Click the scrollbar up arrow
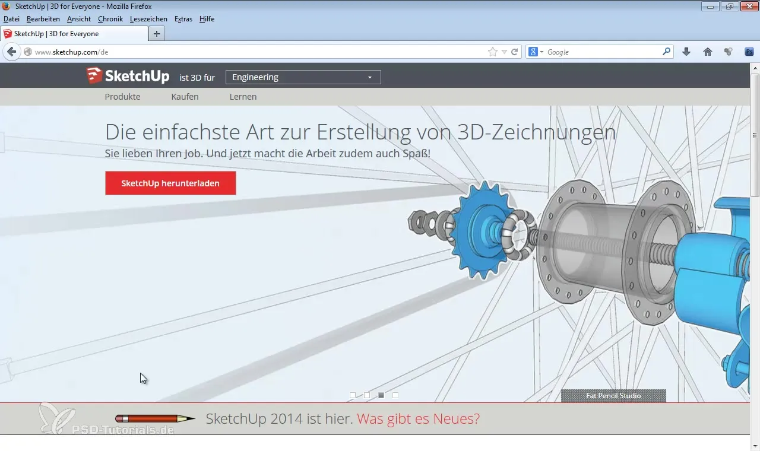The width and height of the screenshot is (760, 451). pyautogui.click(x=755, y=68)
